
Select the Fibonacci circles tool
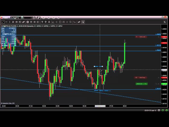(28, 22)
